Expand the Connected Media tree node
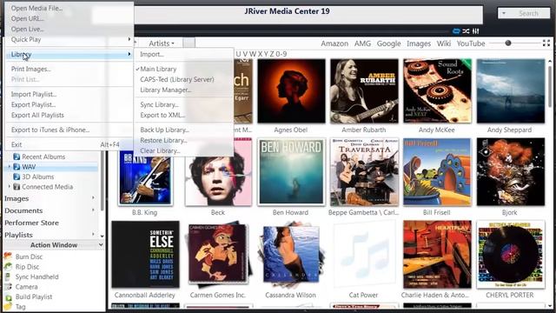This screenshot has width=556, height=313. (10, 186)
